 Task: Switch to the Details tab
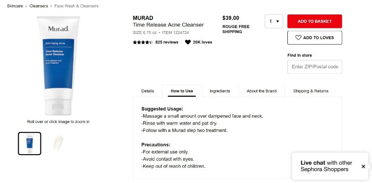click(x=147, y=91)
